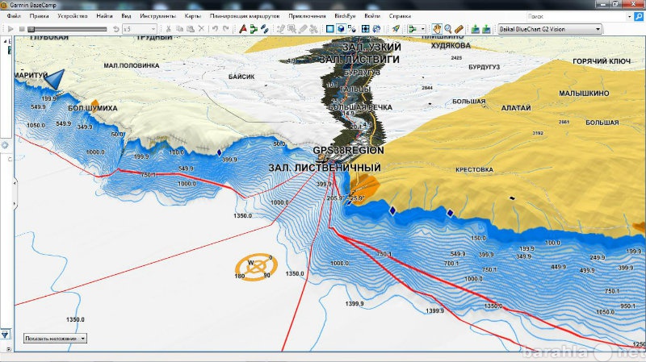This screenshot has height=362, width=646.
Task: Select the green New Route tool
Action: pos(254,29)
